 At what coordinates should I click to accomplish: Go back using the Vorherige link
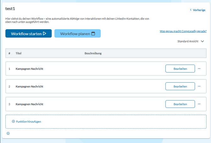click(x=197, y=10)
